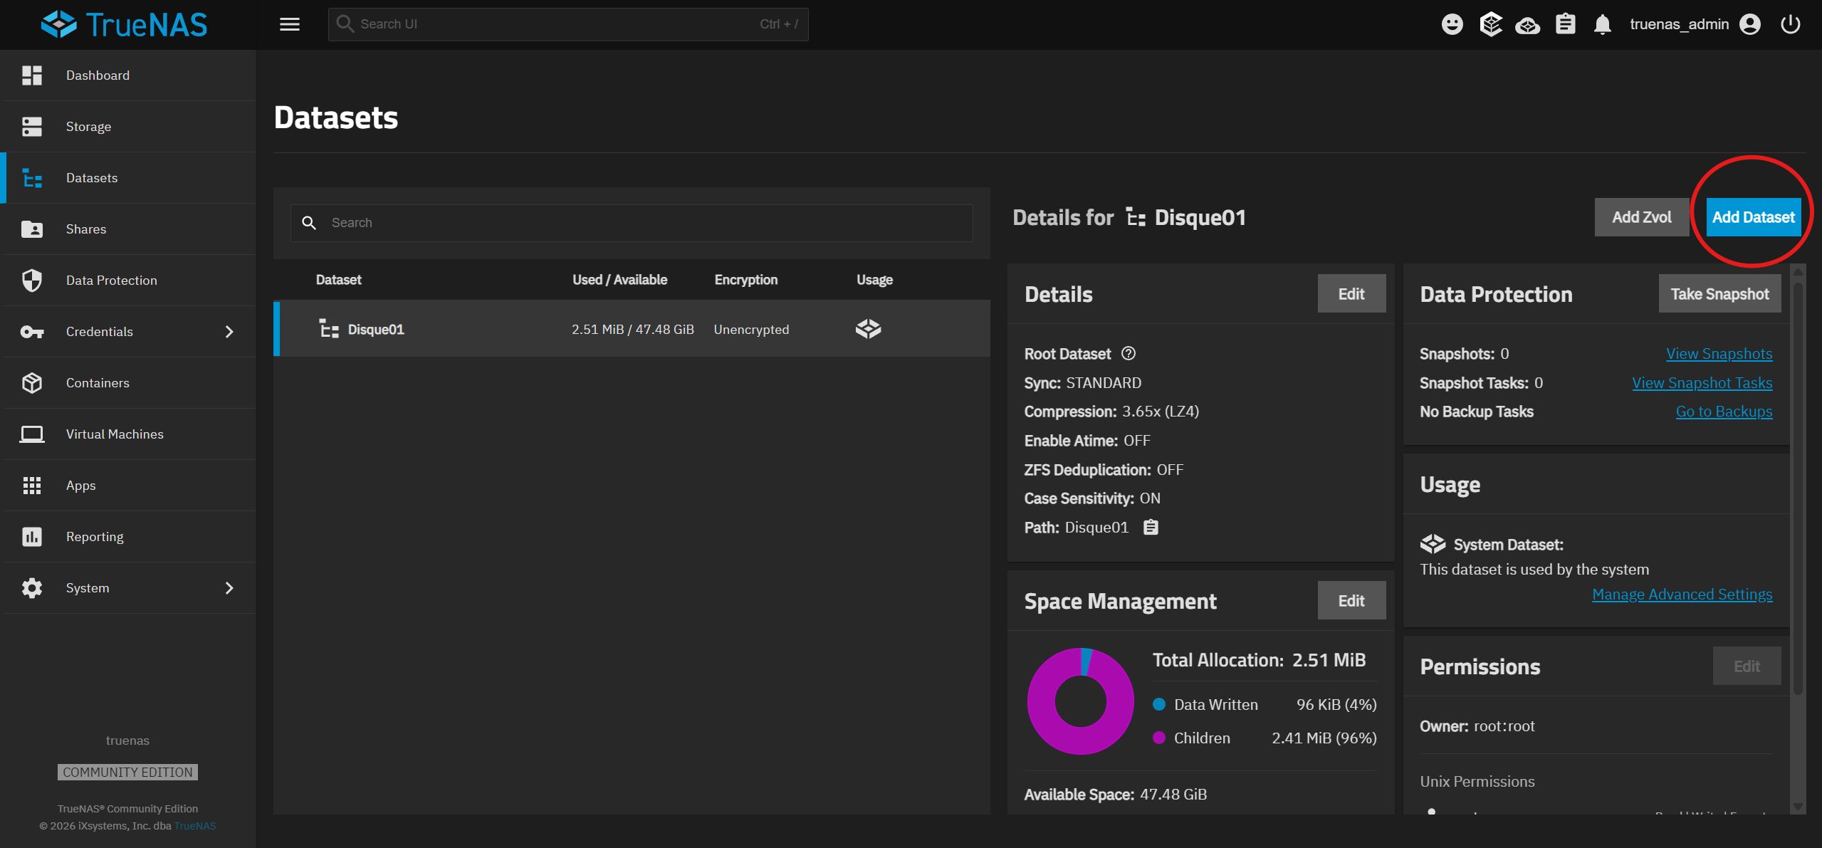The height and width of the screenshot is (848, 1822).
Task: Click the power menu icon
Action: [x=1790, y=24]
